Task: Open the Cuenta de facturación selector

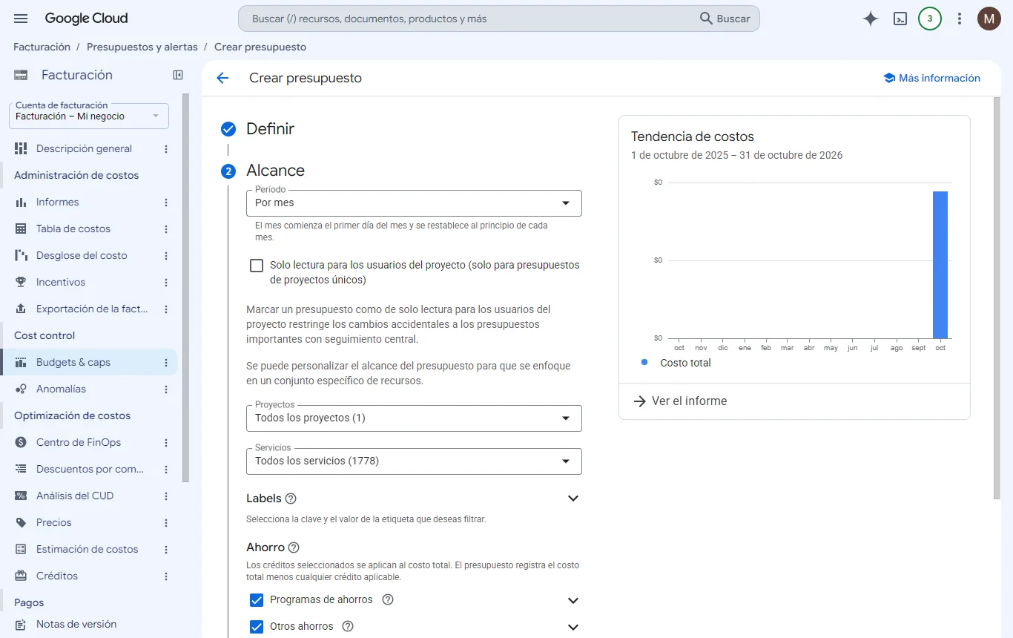Action: (x=89, y=116)
